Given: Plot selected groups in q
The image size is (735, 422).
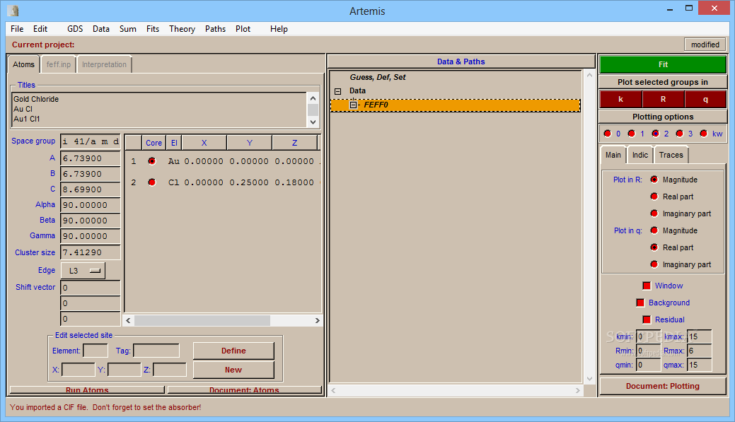Looking at the screenshot, I should click(x=705, y=99).
